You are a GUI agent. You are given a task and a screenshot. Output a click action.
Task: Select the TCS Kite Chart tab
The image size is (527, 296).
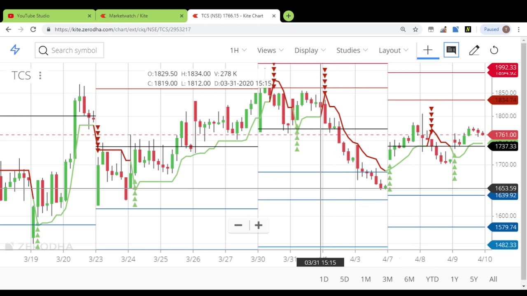click(233, 16)
